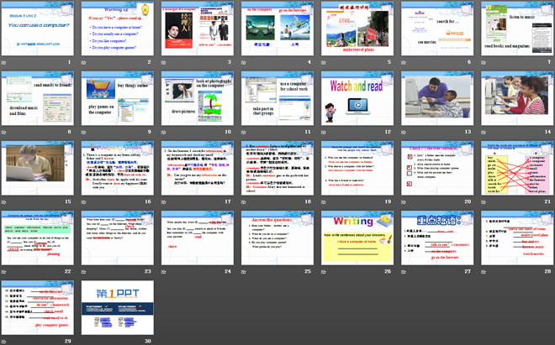This screenshot has height=345, width=555.
Task: Select the 'draw pictures' slide thumbnail
Action: 198,97
